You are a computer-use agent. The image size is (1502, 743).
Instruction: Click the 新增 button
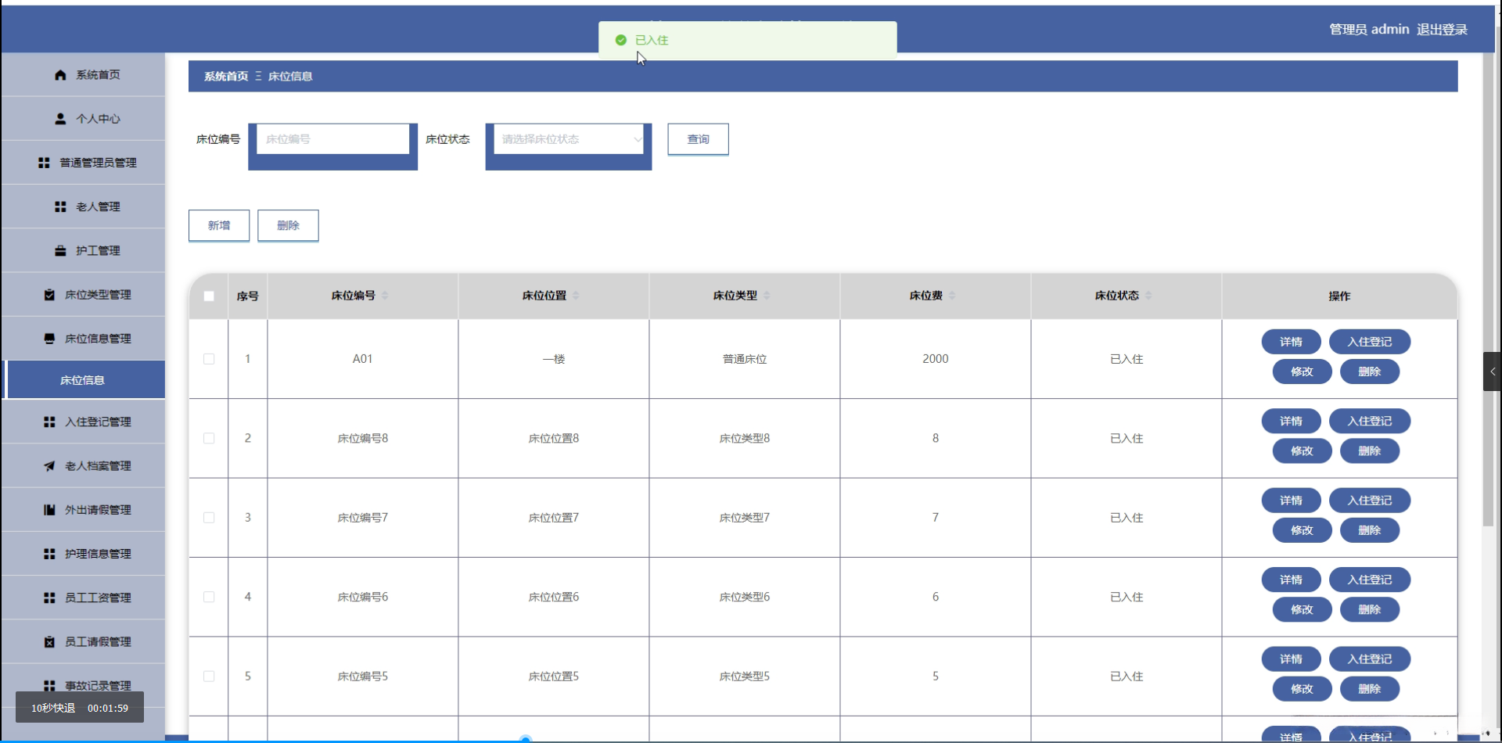(x=219, y=225)
